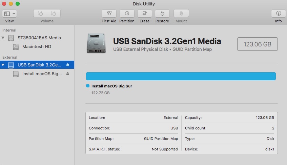Image resolution: width=287 pixels, height=165 pixels.
Task: Click the large SanDisk drive thumbnail
Action: [97, 43]
